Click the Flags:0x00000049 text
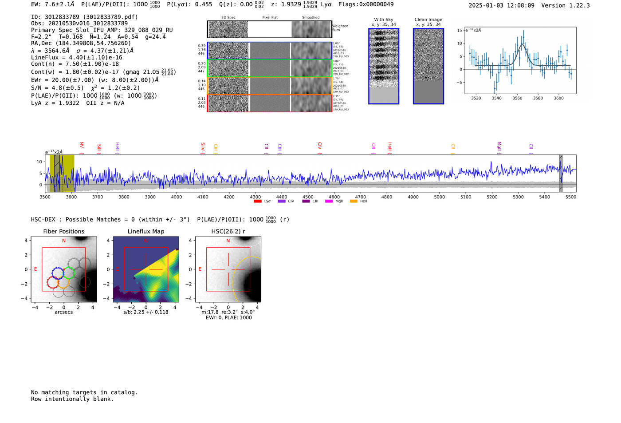The height and width of the screenshot is (423, 621). (x=366, y=4)
